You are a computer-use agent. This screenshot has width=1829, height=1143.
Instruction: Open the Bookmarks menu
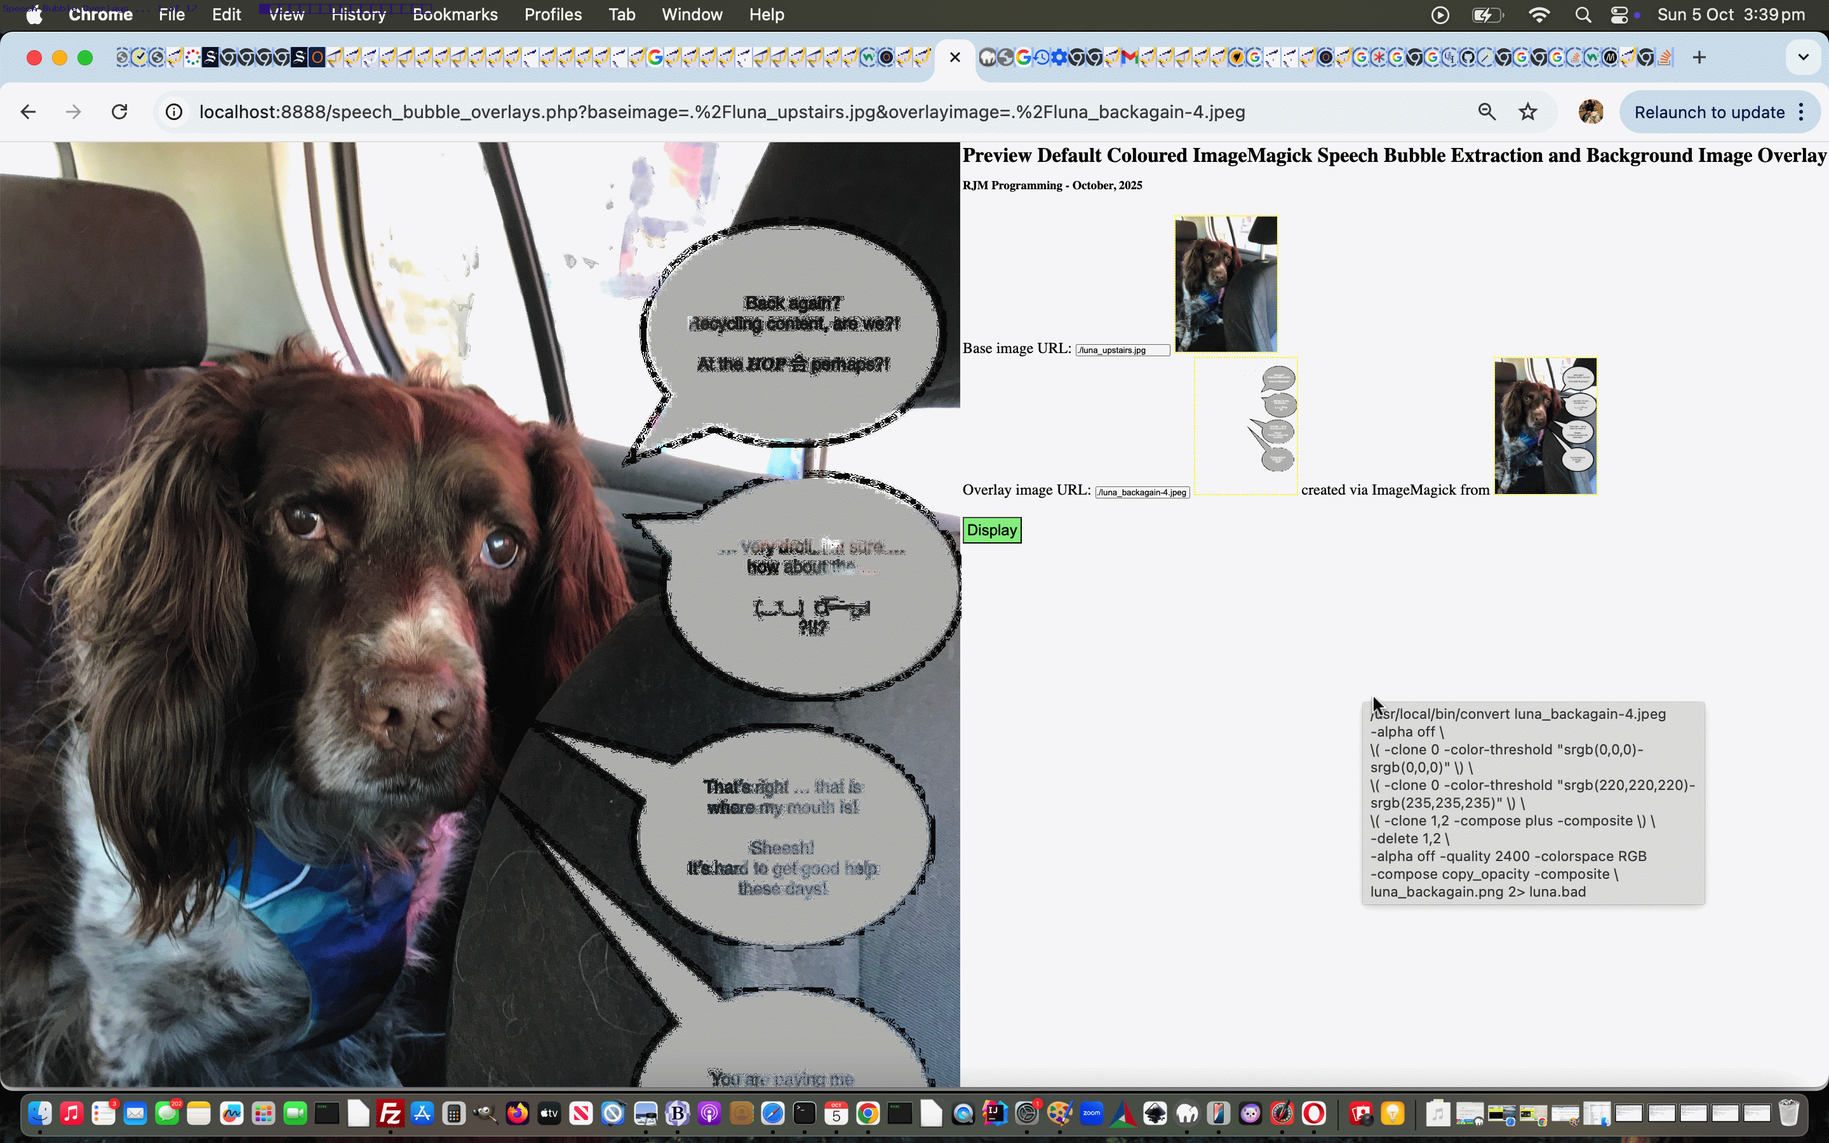point(455,15)
